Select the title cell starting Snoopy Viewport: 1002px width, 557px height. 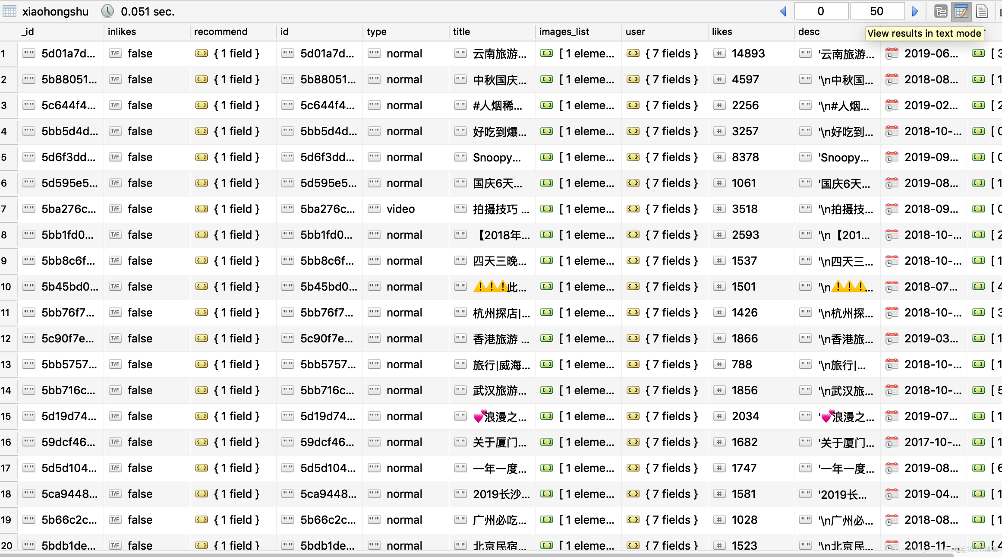492,157
